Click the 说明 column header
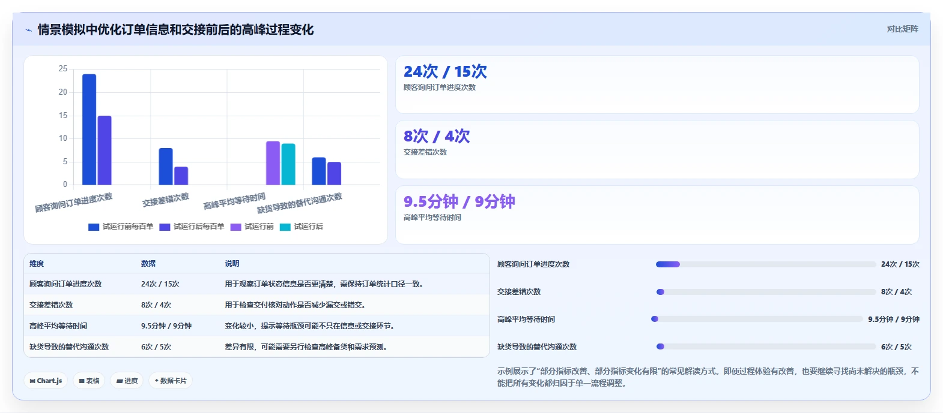Image resolution: width=943 pixels, height=413 pixels. tap(232, 264)
